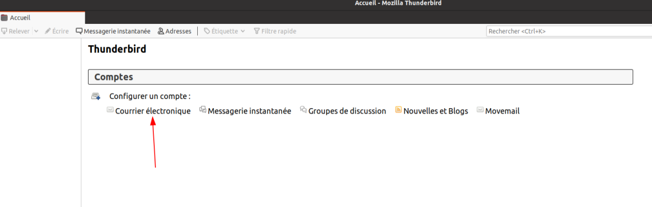Open the Adresses address book
652x207 pixels.
click(x=174, y=31)
